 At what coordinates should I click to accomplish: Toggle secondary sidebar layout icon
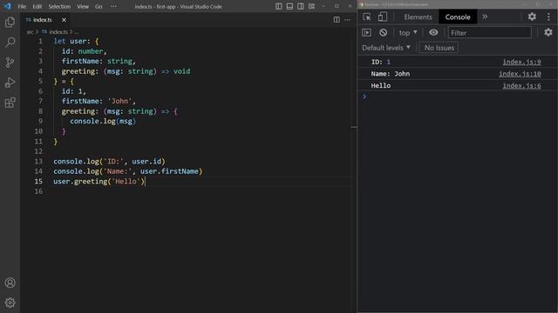[x=301, y=6]
